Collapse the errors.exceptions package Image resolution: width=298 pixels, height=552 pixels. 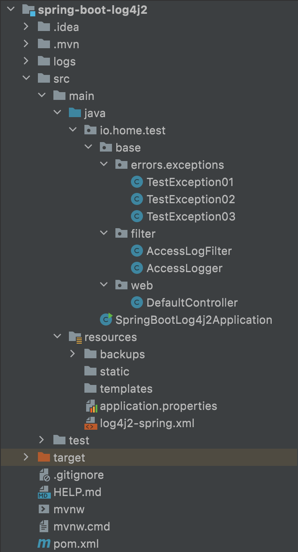(104, 164)
